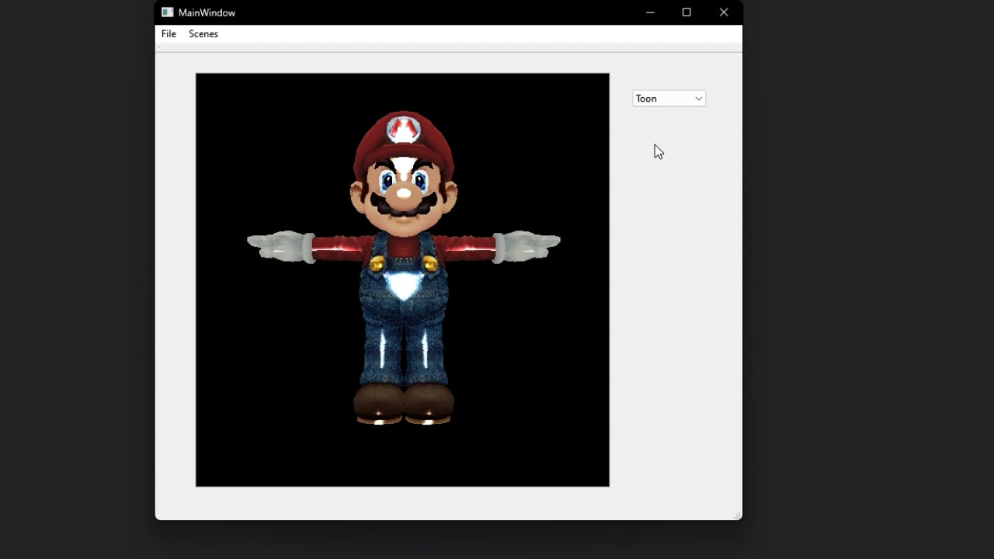Click the MainWindow app icon in title bar
This screenshot has height=559, width=994.
[167, 12]
